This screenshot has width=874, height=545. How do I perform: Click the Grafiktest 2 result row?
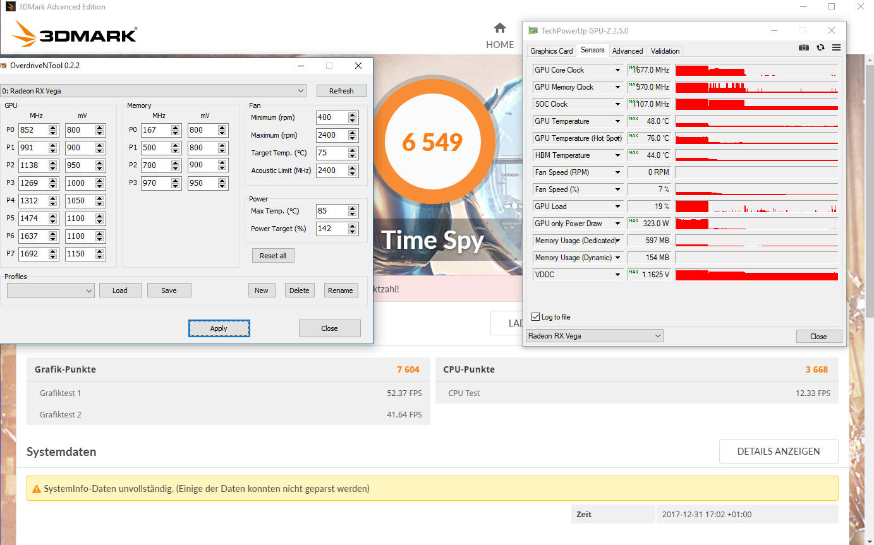click(x=228, y=414)
